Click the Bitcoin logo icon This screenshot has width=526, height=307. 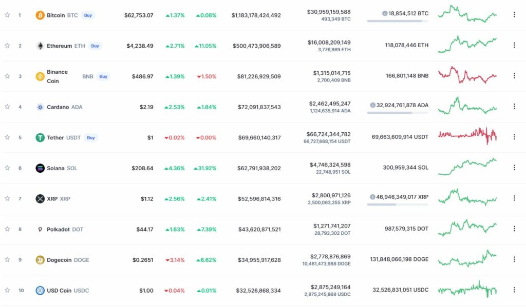40,15
